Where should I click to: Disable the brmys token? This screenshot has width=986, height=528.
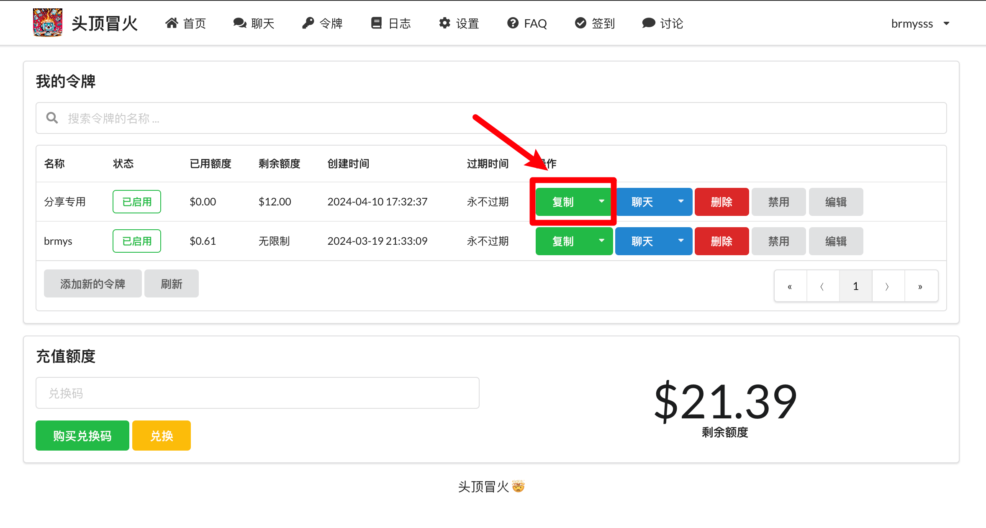coord(778,241)
